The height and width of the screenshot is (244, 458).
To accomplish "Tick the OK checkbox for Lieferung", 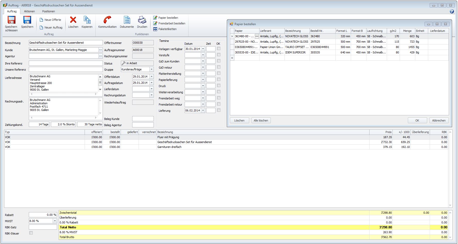I will click(219, 110).
